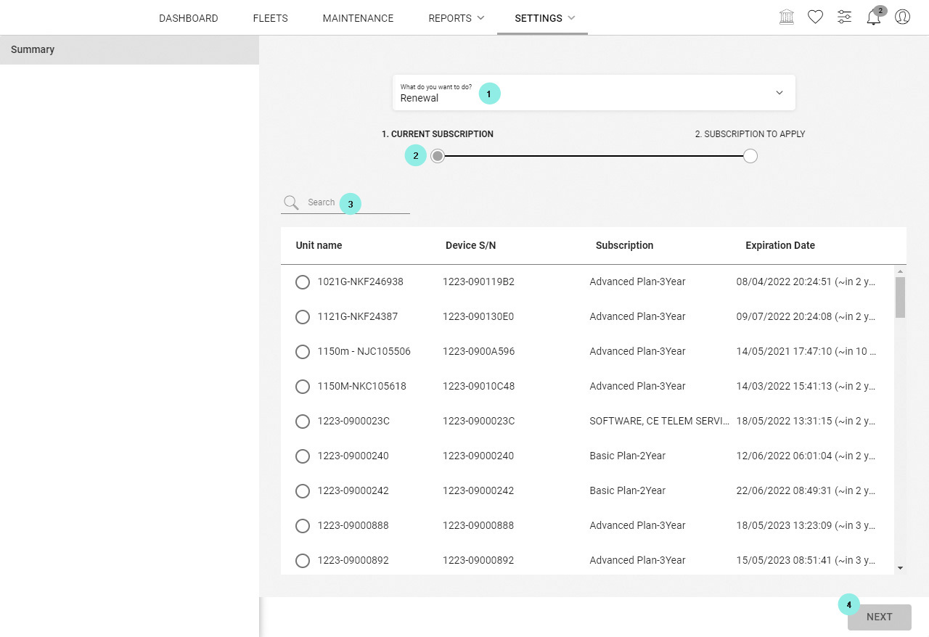Click the '2. SUBSCRIPTION TO APPLY' step label
This screenshot has width=929, height=637.
click(x=750, y=134)
